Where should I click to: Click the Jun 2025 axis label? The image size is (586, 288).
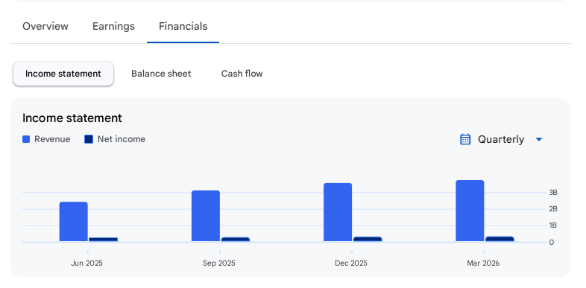click(86, 263)
